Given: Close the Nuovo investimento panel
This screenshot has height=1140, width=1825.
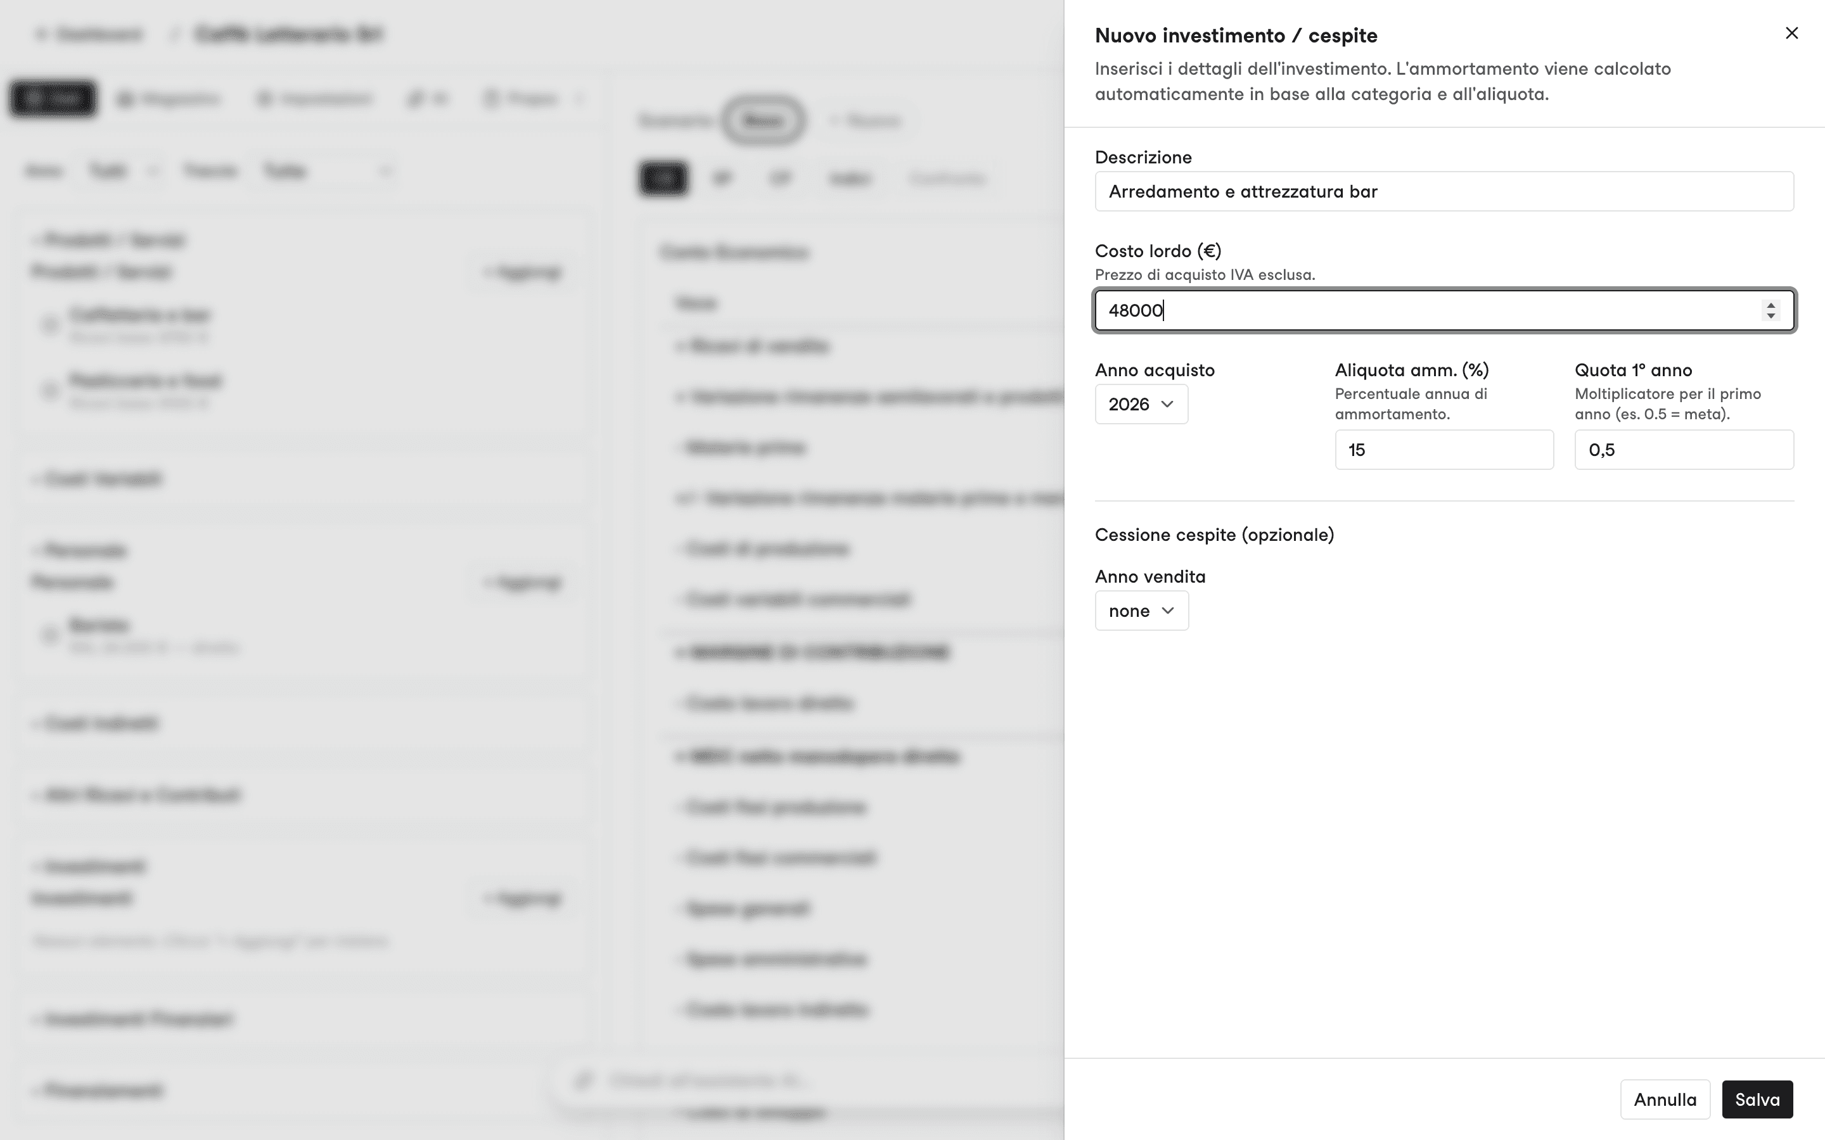Looking at the screenshot, I should coord(1792,33).
